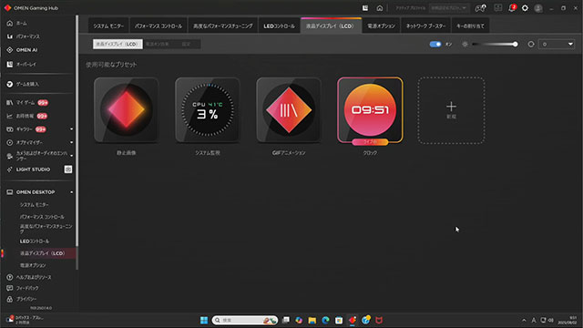The width and height of the screenshot is (583, 328).
Task: Expand the オプティマイザー sidebar section arrow
Action: point(71,142)
